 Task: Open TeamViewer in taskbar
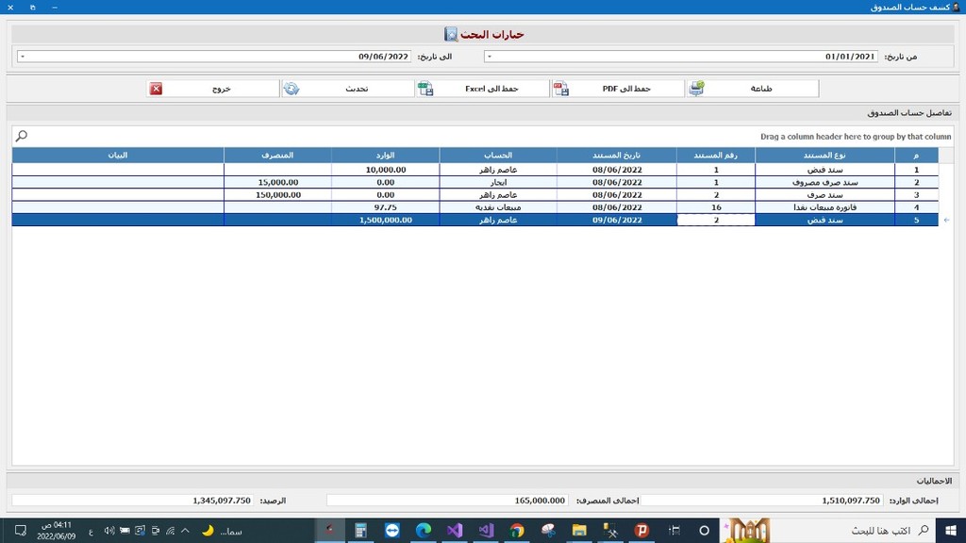[391, 530]
